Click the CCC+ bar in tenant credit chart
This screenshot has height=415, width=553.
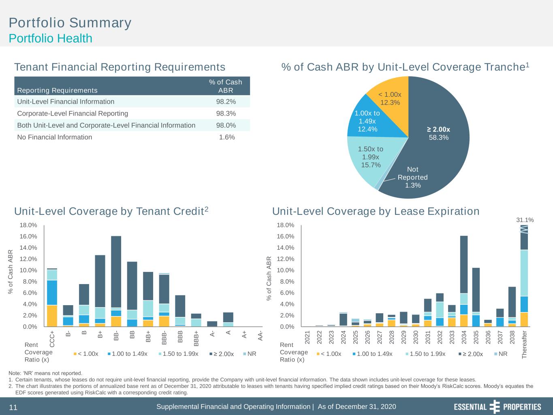pyautogui.click(x=52, y=297)
